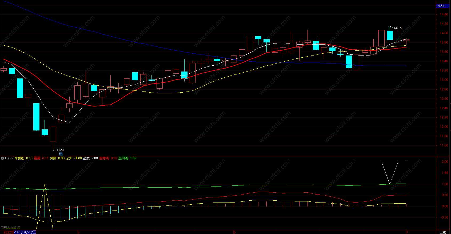The width and height of the screenshot is (451, 234).
Task: Select the 趋势线: 0.52 indicator value
Action: tap(108, 158)
